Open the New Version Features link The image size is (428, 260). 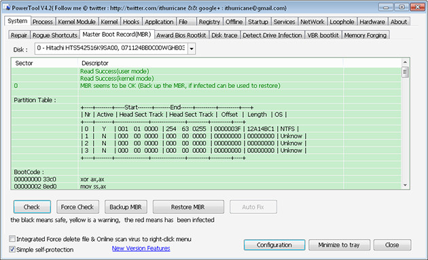pyautogui.click(x=141, y=248)
